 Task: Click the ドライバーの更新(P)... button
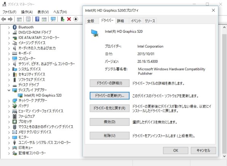[x=109, y=96]
